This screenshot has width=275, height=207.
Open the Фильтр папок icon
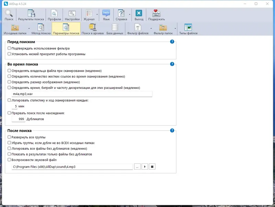pyautogui.click(x=163, y=29)
